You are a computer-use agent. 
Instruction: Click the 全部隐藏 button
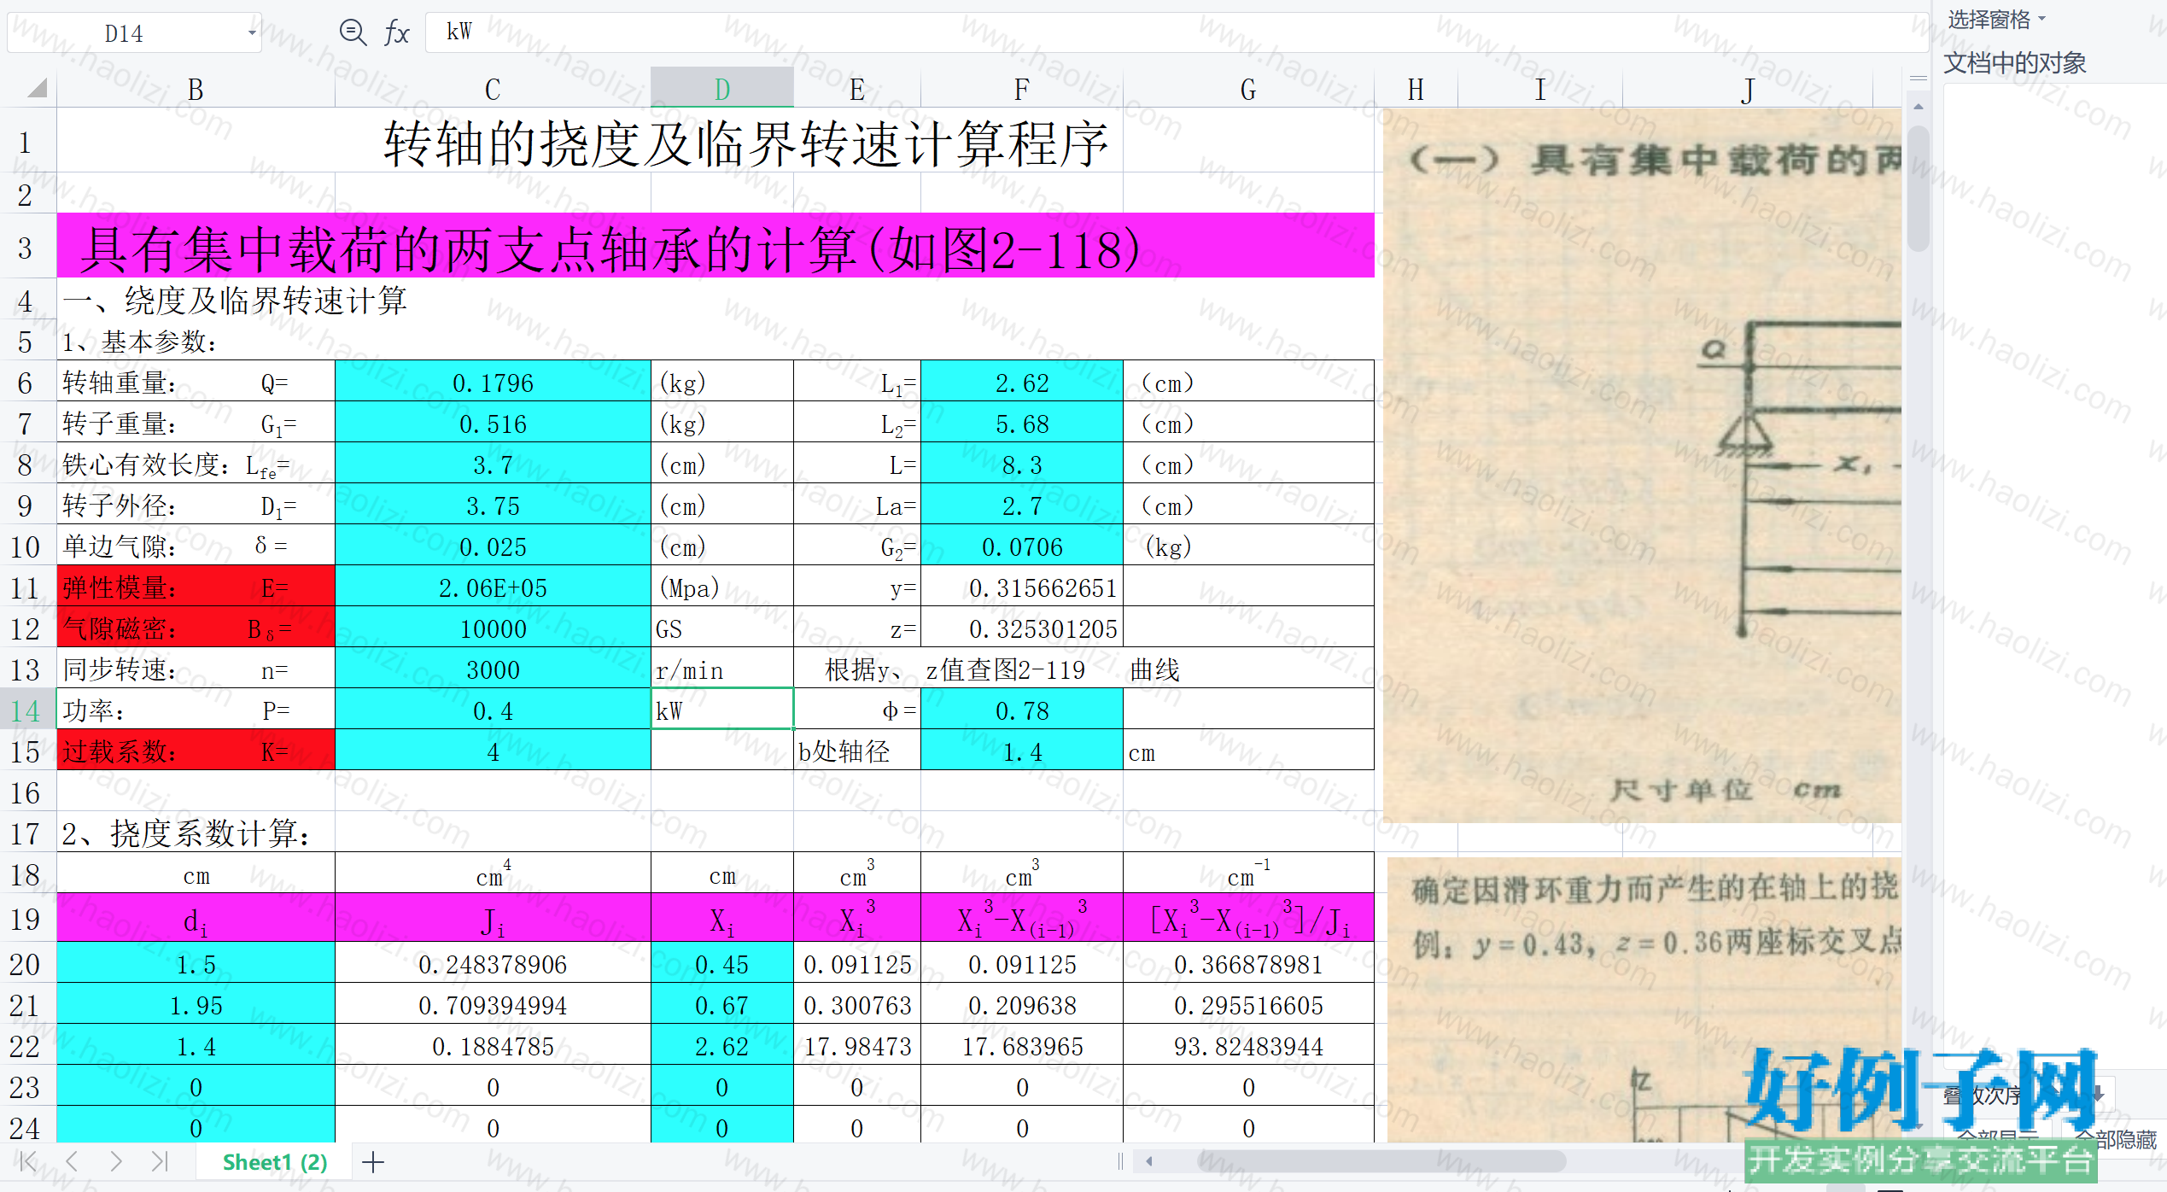click(2115, 1139)
